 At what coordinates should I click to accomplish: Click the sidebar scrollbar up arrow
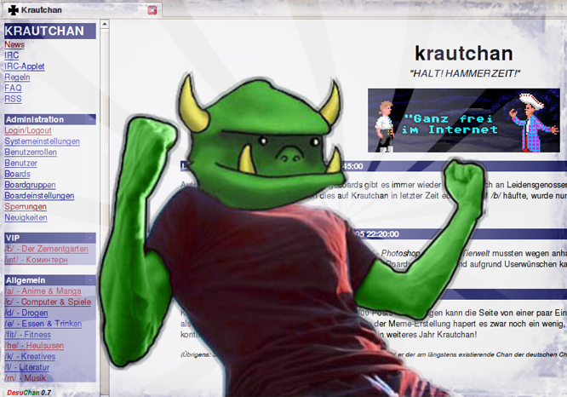105,24
